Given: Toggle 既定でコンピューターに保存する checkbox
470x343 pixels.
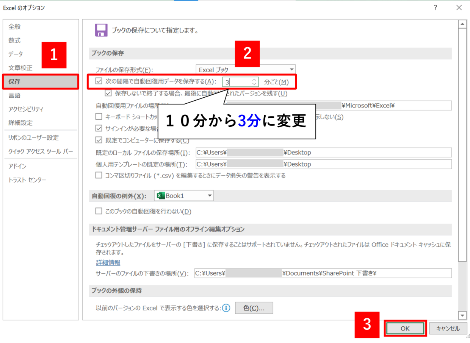Looking at the screenshot, I should (x=99, y=140).
